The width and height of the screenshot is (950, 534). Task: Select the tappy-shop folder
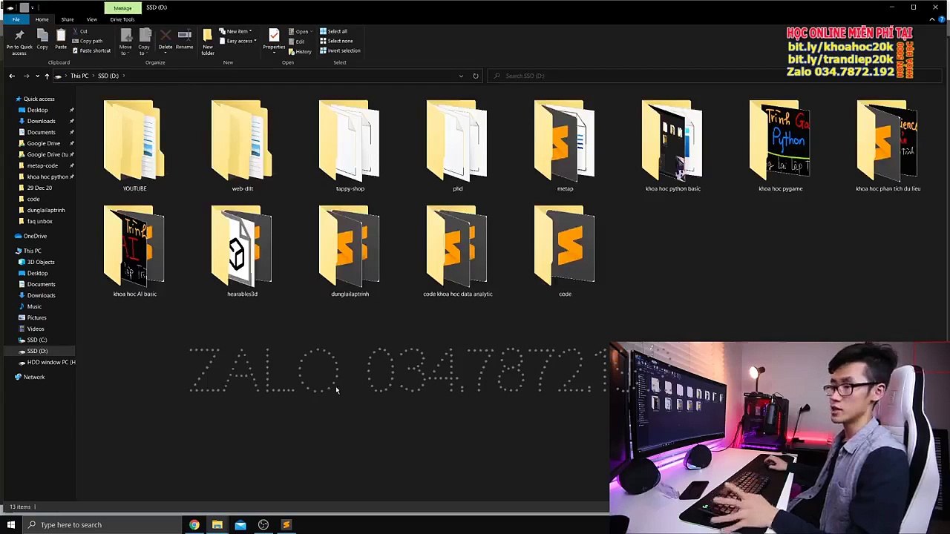point(350,146)
